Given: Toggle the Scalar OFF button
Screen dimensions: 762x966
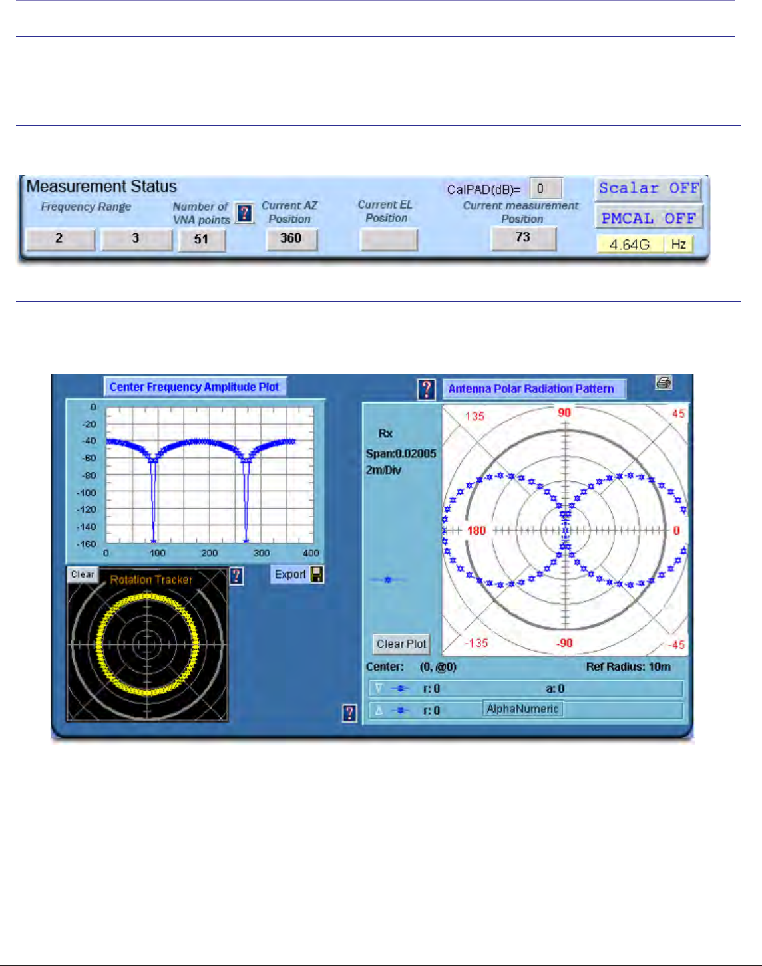Looking at the screenshot, I should point(648,188).
